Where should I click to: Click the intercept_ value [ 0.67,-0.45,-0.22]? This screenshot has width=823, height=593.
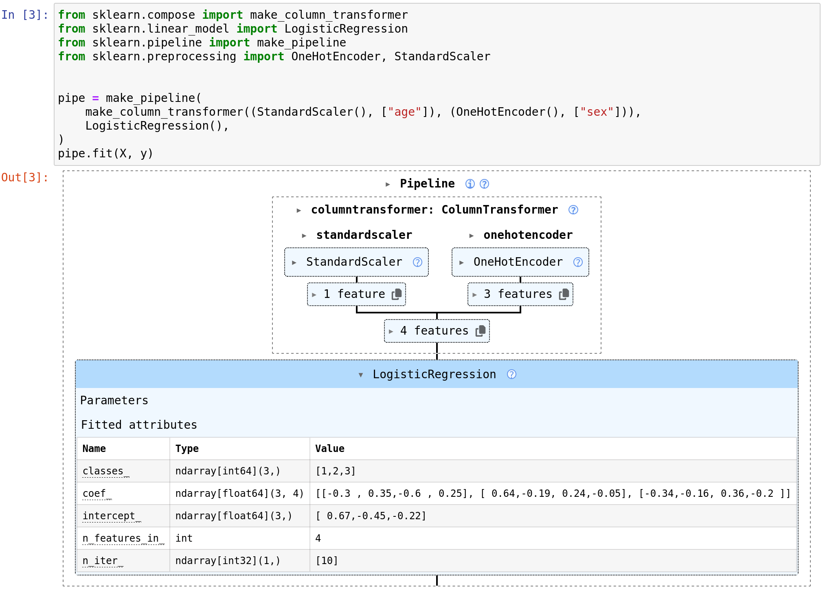[371, 516]
